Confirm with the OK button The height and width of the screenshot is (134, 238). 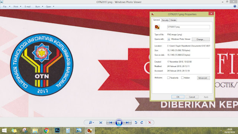point(178,97)
